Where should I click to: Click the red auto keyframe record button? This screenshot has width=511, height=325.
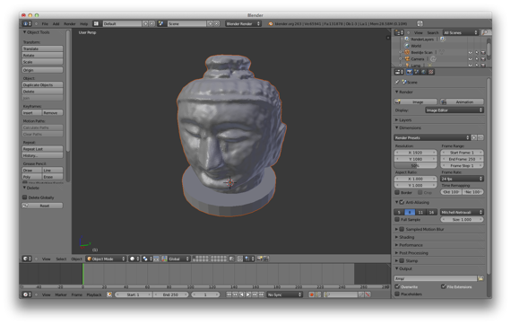(x=312, y=294)
